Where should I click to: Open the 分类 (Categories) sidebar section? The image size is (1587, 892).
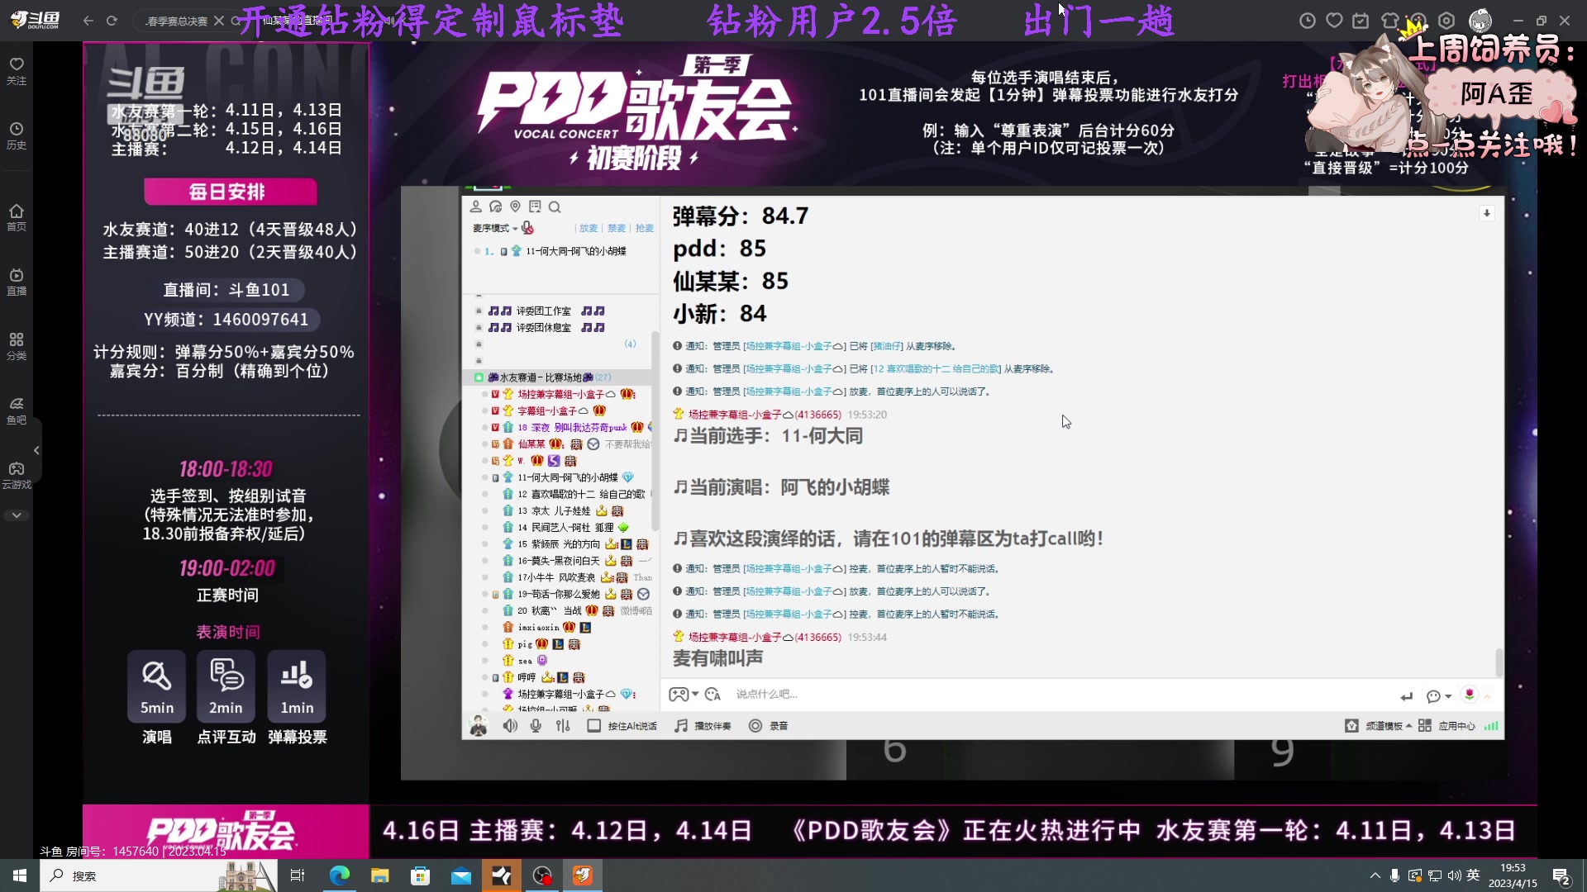(x=17, y=346)
